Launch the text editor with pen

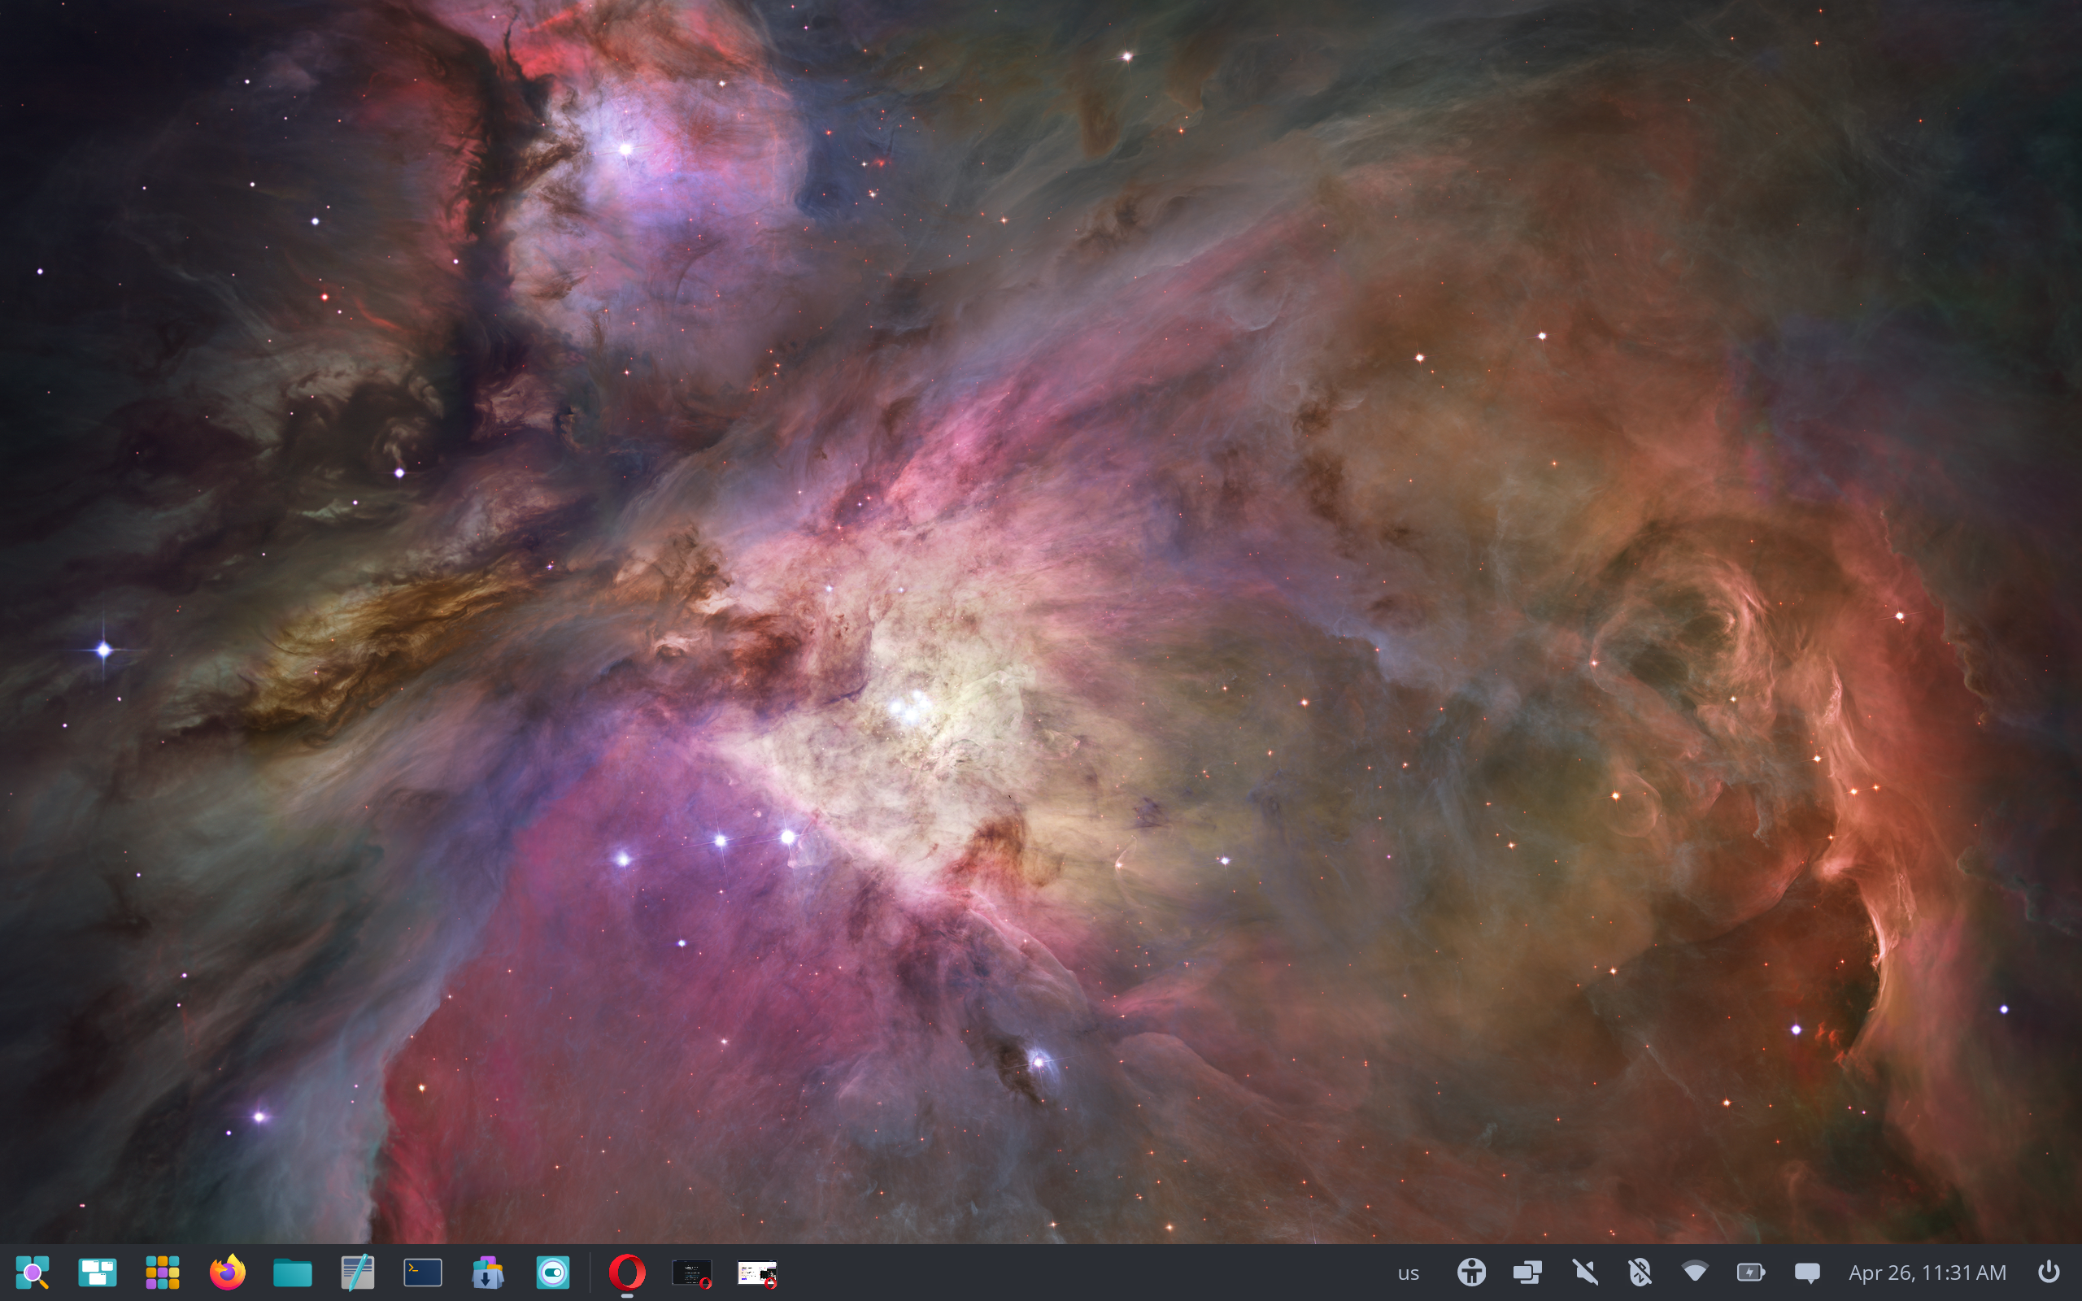357,1272
